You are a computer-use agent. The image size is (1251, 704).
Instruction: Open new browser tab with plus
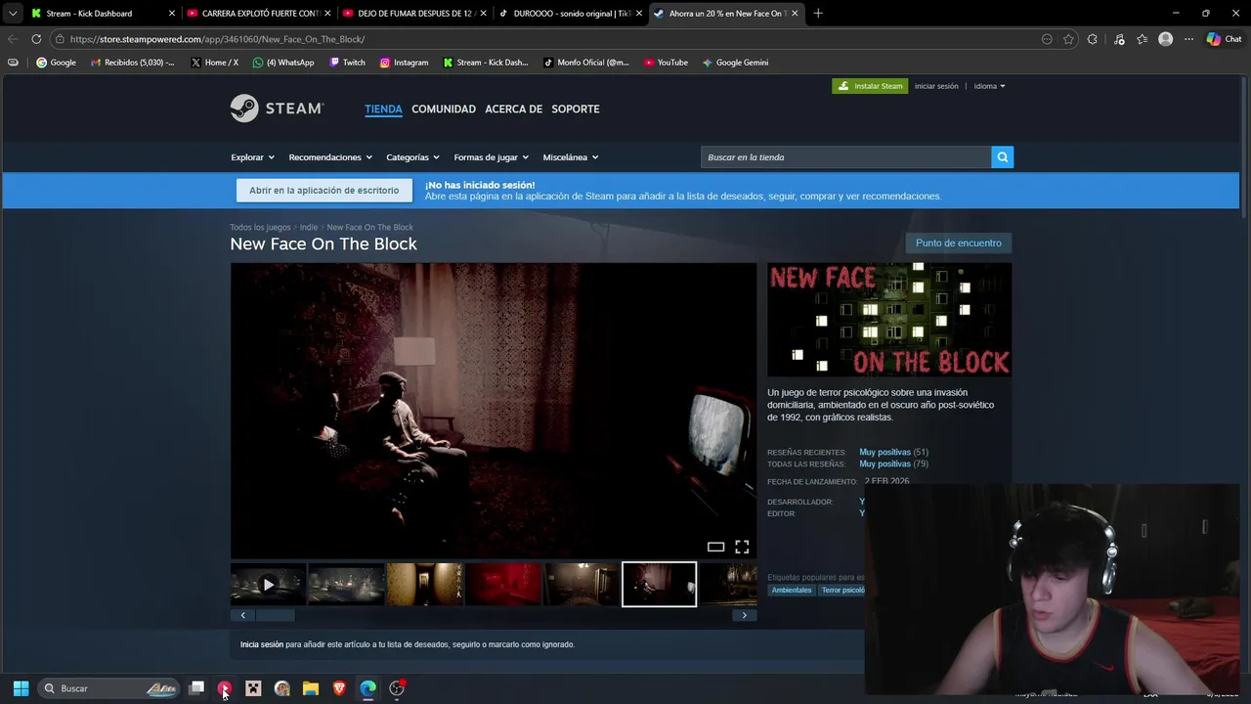[x=818, y=14]
